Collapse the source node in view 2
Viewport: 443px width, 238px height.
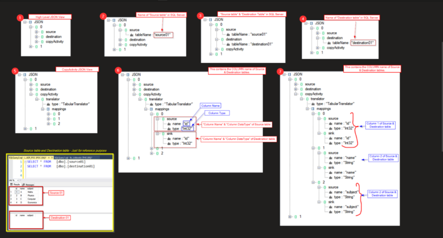point(120,30)
